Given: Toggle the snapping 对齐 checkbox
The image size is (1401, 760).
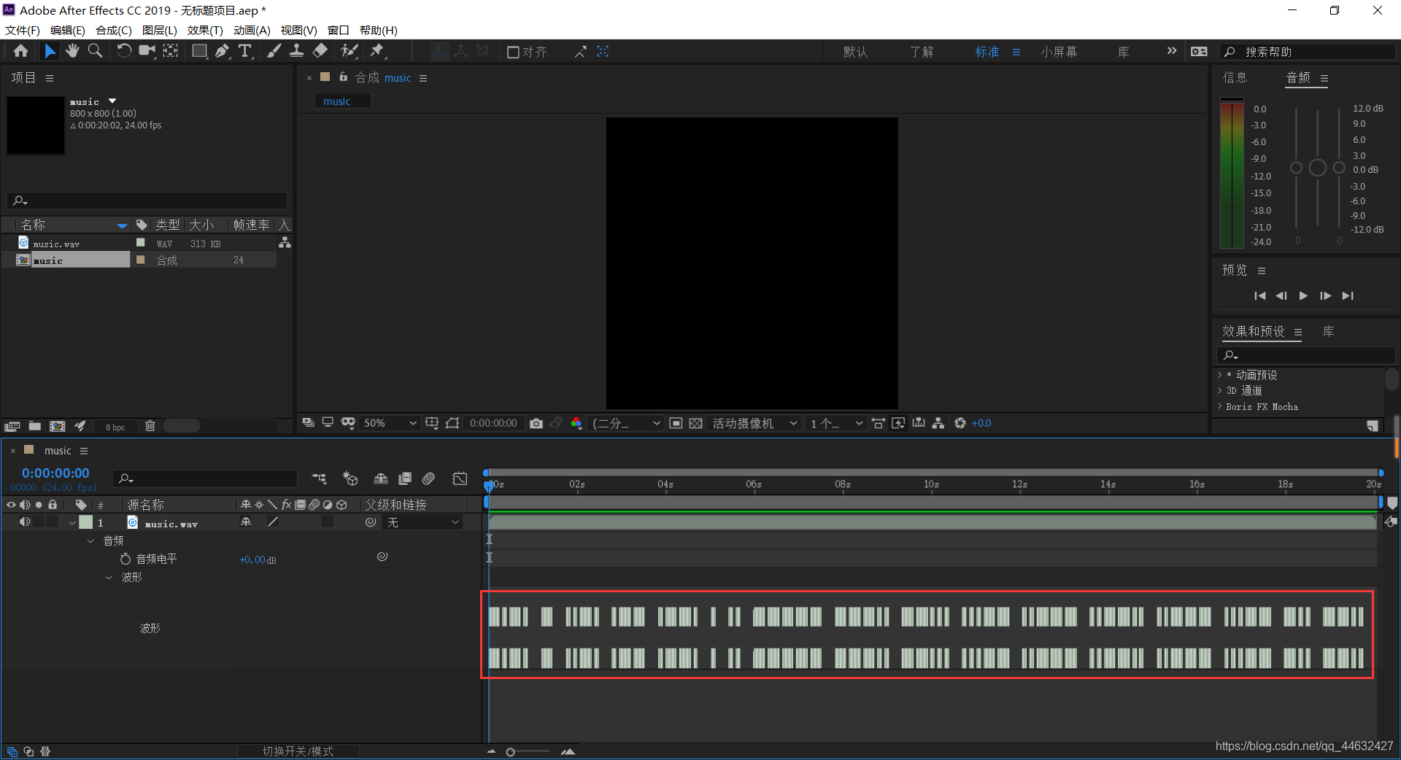Looking at the screenshot, I should pos(513,52).
